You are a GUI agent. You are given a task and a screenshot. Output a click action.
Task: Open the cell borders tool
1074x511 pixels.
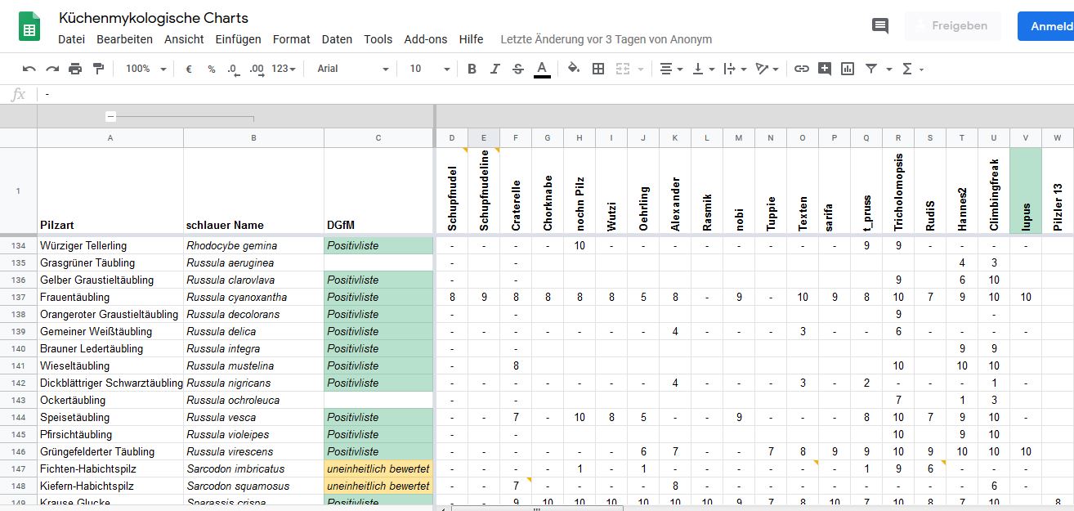point(598,69)
